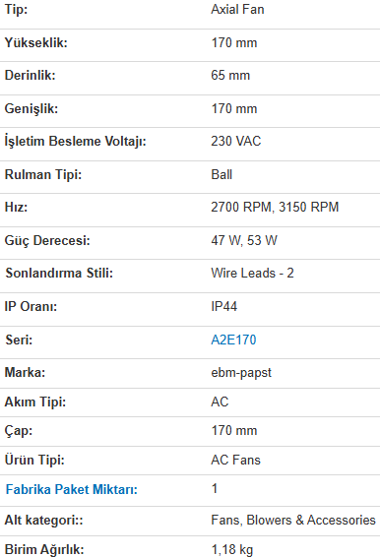This screenshot has height=557, width=380.
Task: Select the Wire Leads - 2 value
Action: pos(252,274)
